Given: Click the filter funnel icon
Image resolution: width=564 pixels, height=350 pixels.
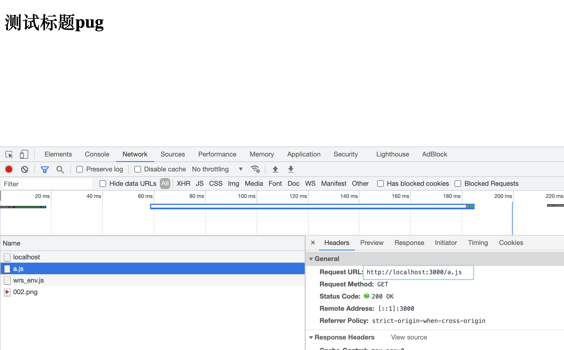Looking at the screenshot, I should pyautogui.click(x=44, y=169).
